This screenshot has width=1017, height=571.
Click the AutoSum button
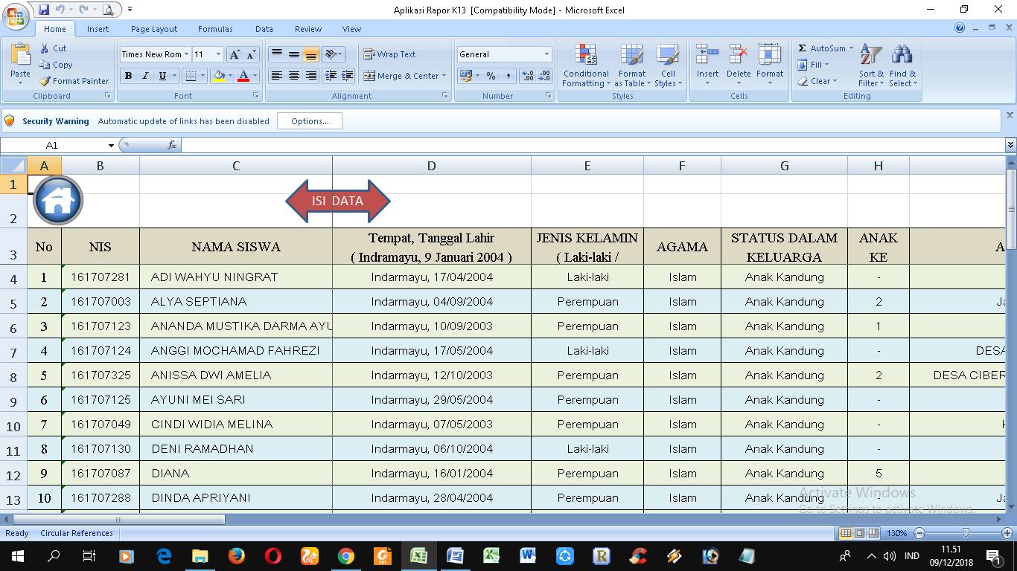coord(825,48)
